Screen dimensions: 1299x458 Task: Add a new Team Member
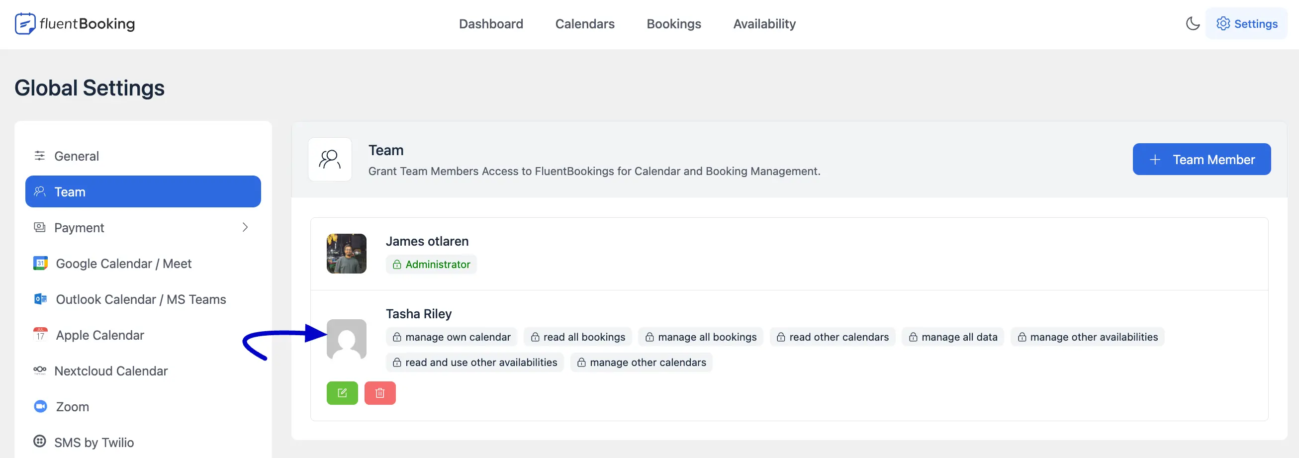(x=1202, y=160)
